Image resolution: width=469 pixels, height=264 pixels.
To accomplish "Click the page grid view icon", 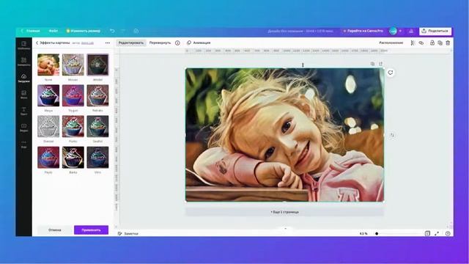I will [x=427, y=233].
